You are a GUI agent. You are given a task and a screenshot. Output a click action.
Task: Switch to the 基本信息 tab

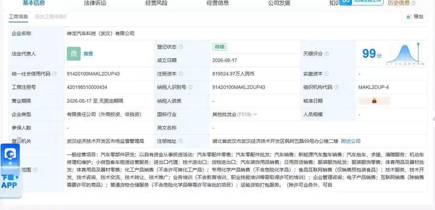tap(34, 3)
